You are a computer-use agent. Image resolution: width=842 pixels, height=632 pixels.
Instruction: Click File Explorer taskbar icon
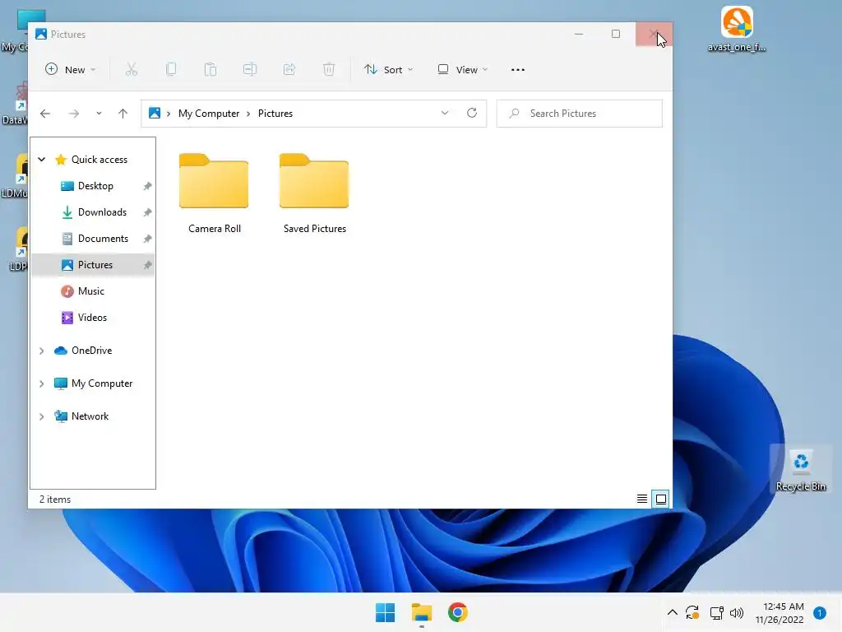pyautogui.click(x=422, y=612)
